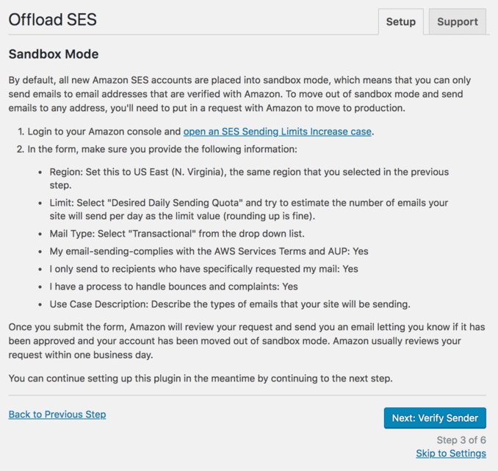Click the 'Once you submit the form' paragraph
Screen dimensions: 498x471
point(247,341)
